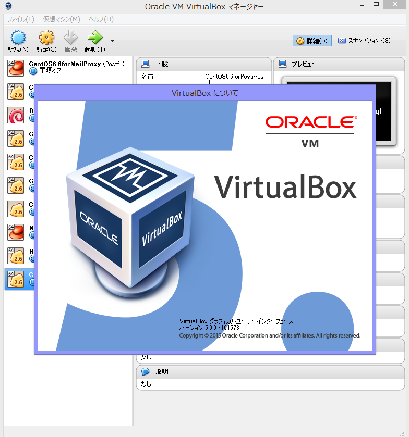This screenshot has height=437, width=409.
Task: Minimize the VirtualBox マネージャー window
Action: pos(362,5)
